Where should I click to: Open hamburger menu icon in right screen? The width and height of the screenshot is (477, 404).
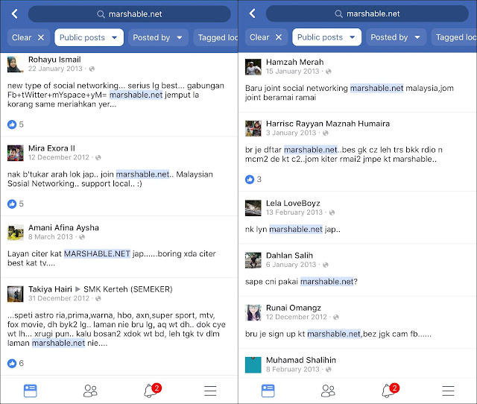pyautogui.click(x=448, y=391)
